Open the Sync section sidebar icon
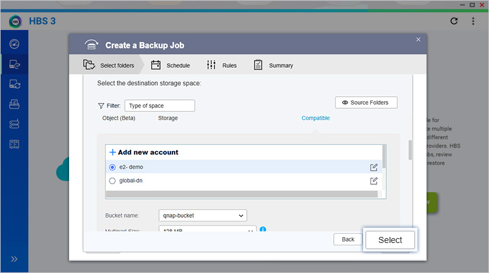This screenshot has width=489, height=273. (14, 84)
